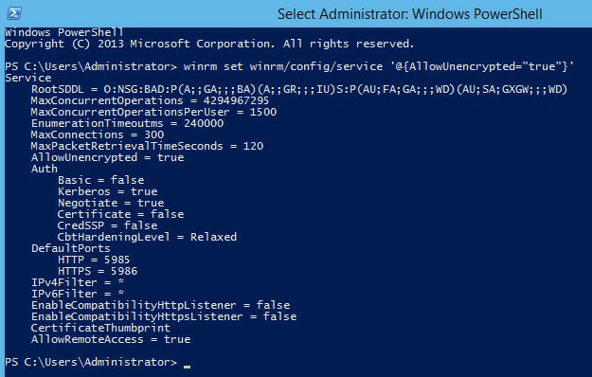Click the window title 'Select Administrator: Windows PowerShell'
This screenshot has height=377, width=592.
pyautogui.click(x=409, y=14)
